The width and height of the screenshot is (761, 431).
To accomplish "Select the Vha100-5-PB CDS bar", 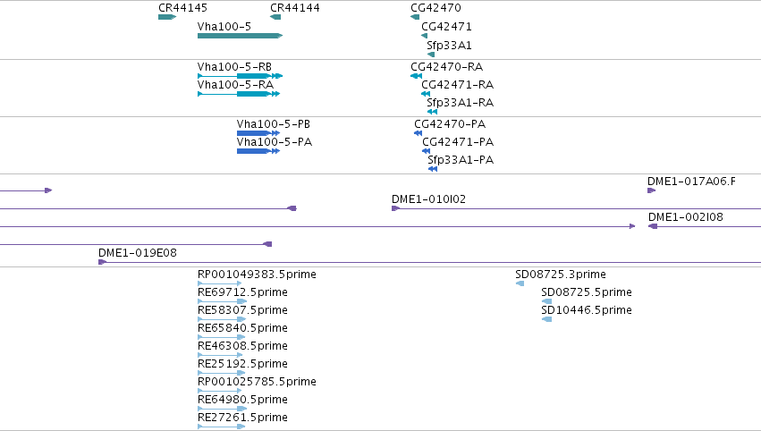I will coord(258,133).
